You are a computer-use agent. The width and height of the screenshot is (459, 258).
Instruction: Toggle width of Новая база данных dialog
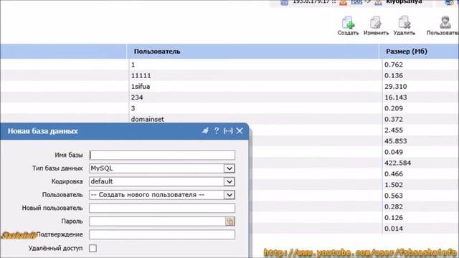[x=228, y=130]
